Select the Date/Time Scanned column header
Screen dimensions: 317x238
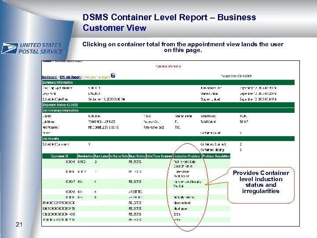(159, 156)
